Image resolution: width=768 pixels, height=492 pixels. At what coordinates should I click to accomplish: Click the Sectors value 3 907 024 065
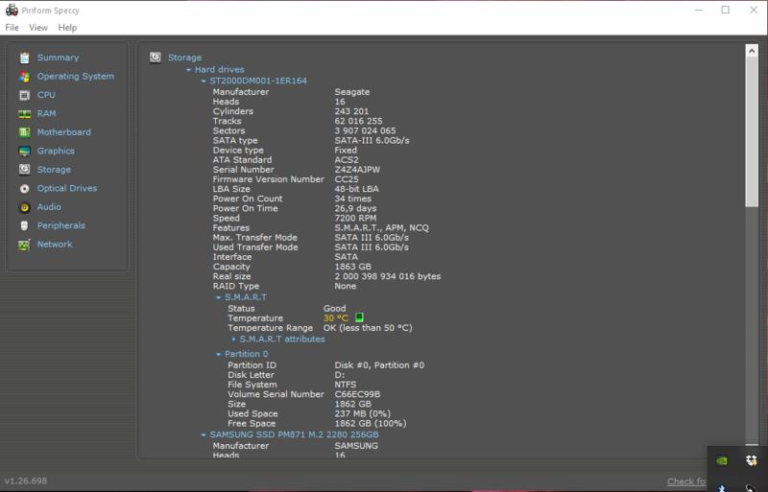(365, 130)
